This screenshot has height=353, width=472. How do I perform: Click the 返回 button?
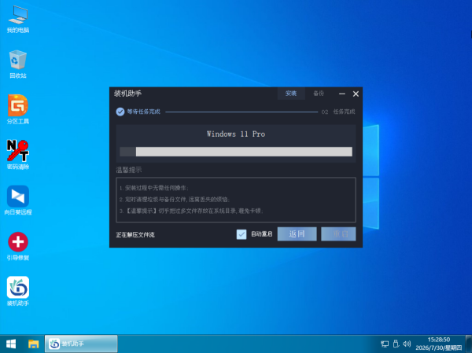pos(297,233)
